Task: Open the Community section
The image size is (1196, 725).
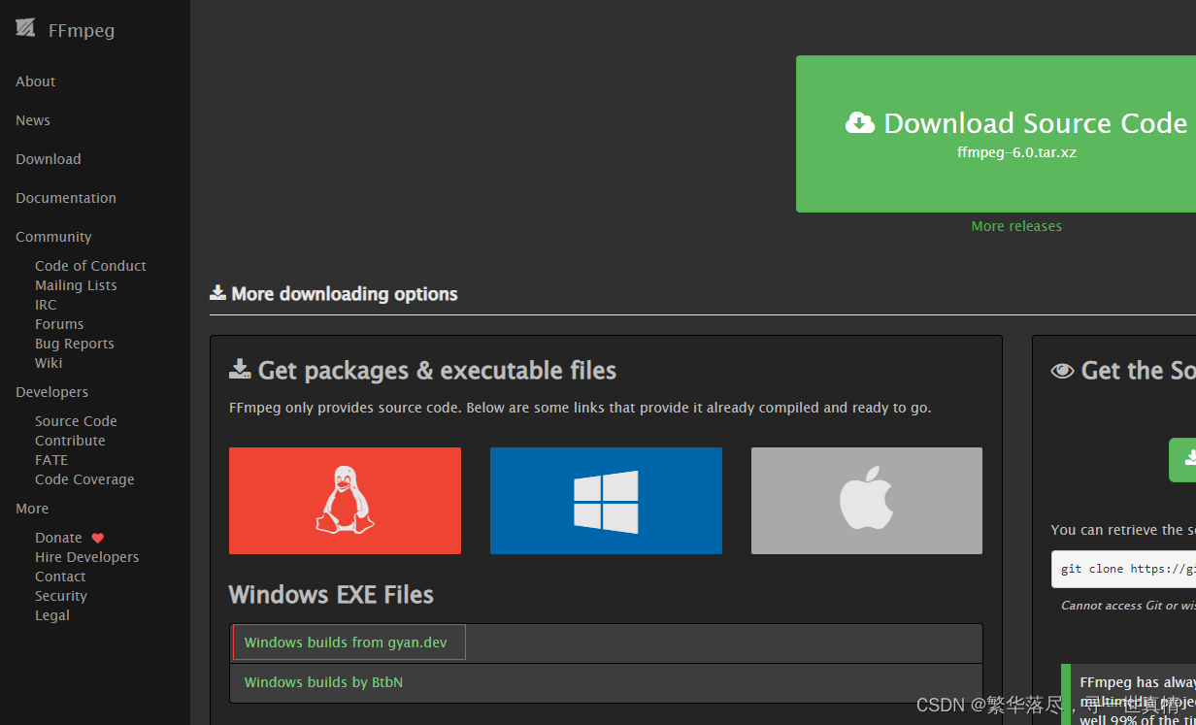Action: point(53,237)
